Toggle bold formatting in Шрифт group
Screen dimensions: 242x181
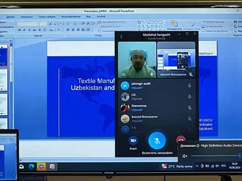20,30
